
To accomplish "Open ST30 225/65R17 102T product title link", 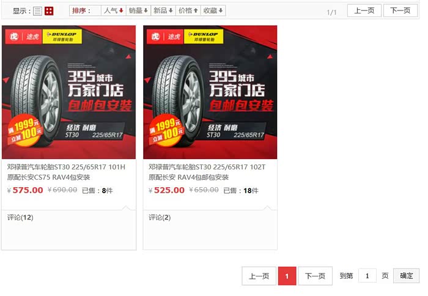I will coord(207,172).
